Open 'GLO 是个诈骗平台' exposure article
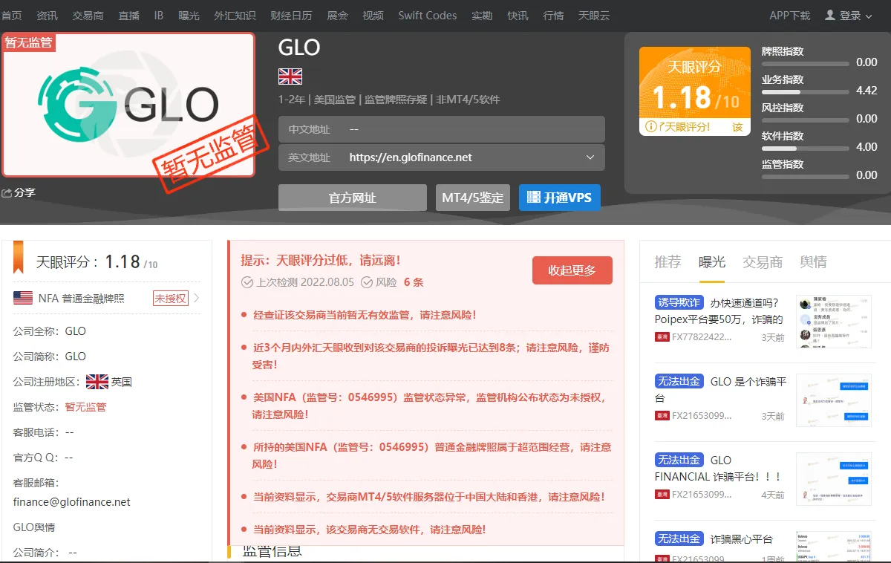The width and height of the screenshot is (891, 563). pyautogui.click(x=720, y=389)
